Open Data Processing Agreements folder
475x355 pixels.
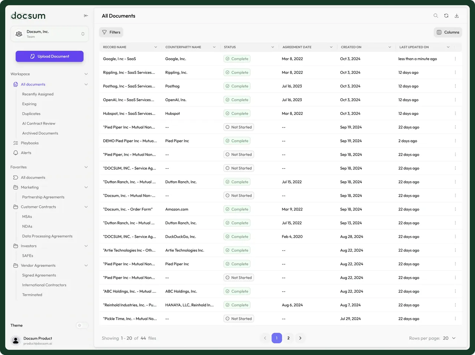click(x=47, y=236)
